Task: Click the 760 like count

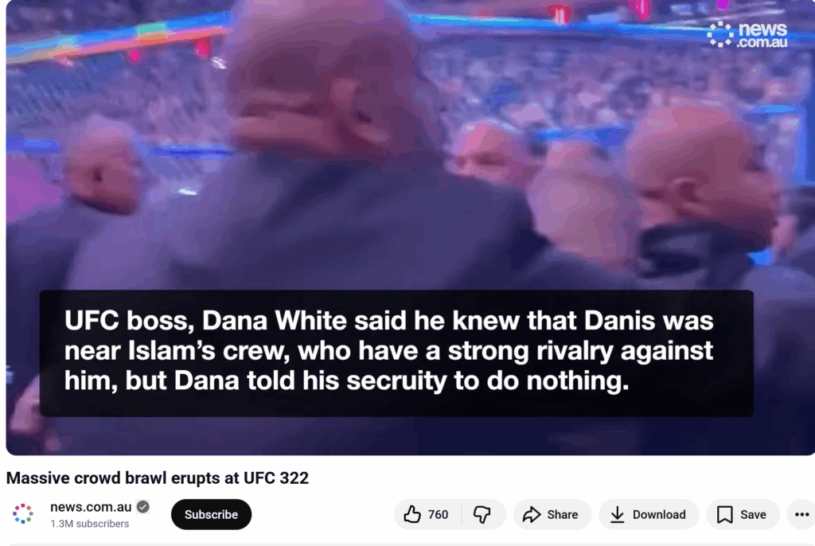Action: click(x=438, y=514)
